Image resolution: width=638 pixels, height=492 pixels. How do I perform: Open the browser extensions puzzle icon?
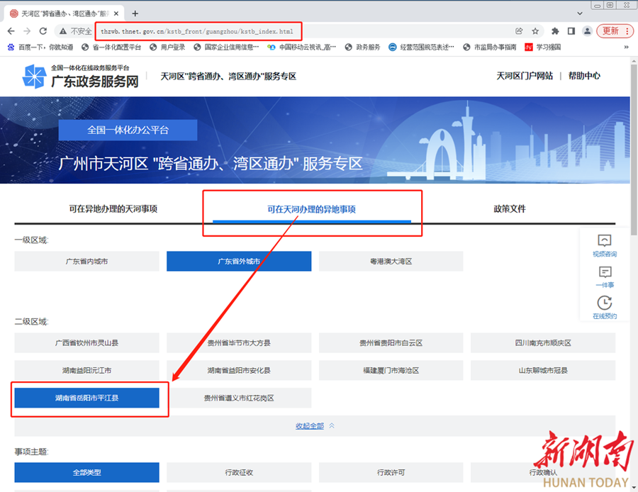coord(555,31)
